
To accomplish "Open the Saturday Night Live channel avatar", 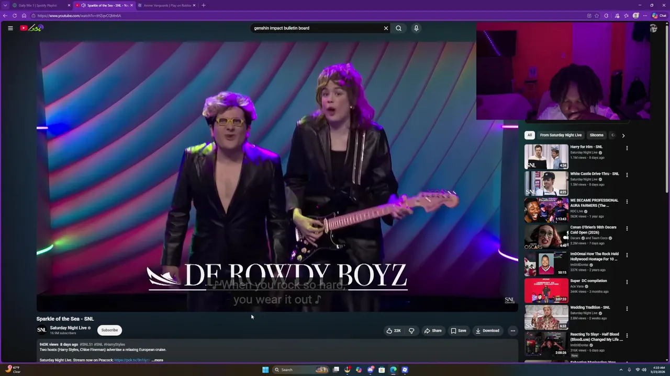I will pyautogui.click(x=41, y=330).
